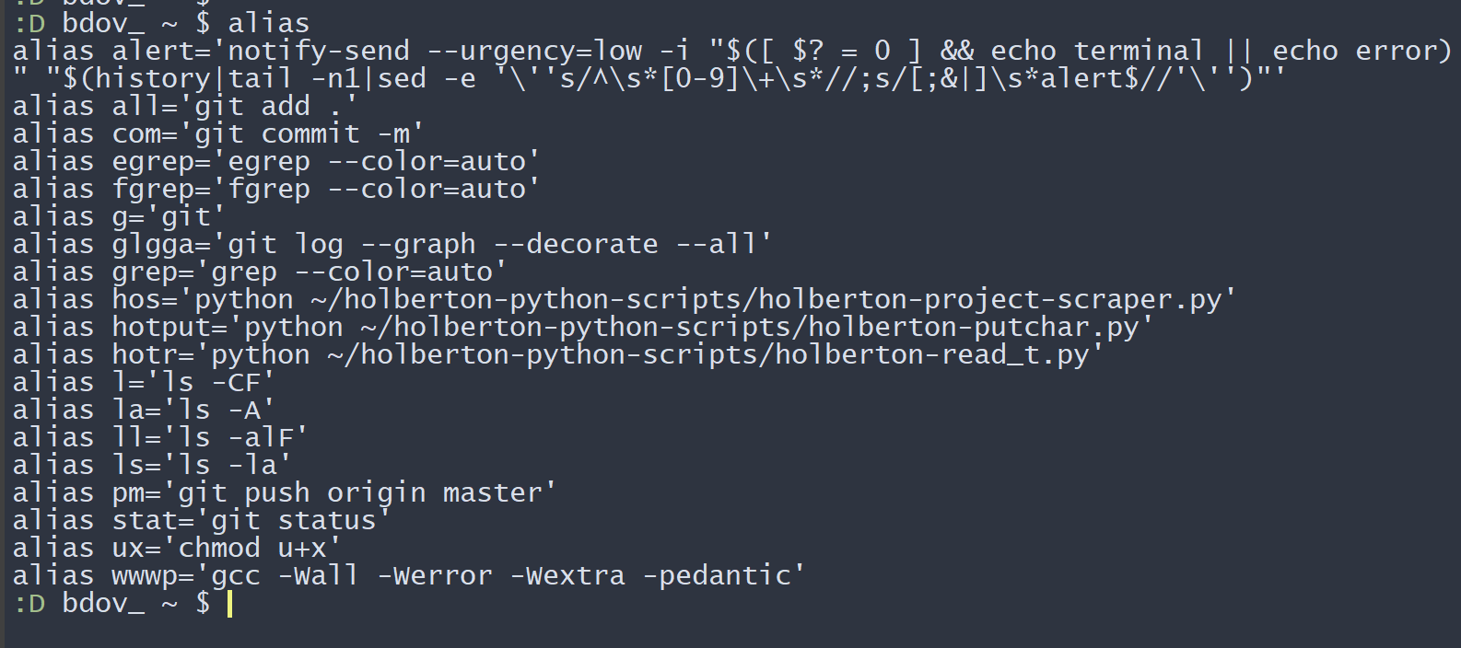Screen dimensions: 1461x648
Task: Click the alias la='ls -A' line
Action: [144, 411]
